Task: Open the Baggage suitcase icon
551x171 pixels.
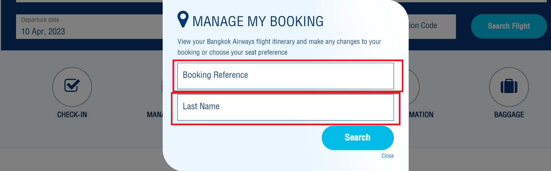Action: coord(509,87)
